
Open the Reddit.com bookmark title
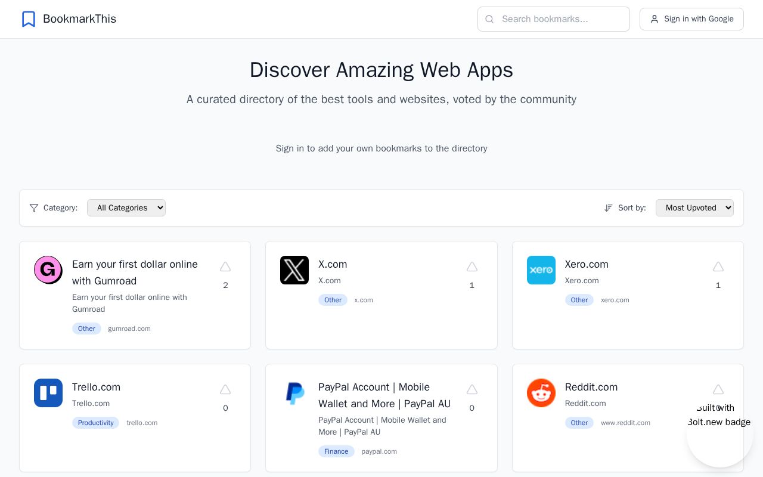591,387
